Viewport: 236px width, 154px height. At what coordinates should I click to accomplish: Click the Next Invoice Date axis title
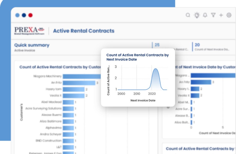click(x=143, y=100)
